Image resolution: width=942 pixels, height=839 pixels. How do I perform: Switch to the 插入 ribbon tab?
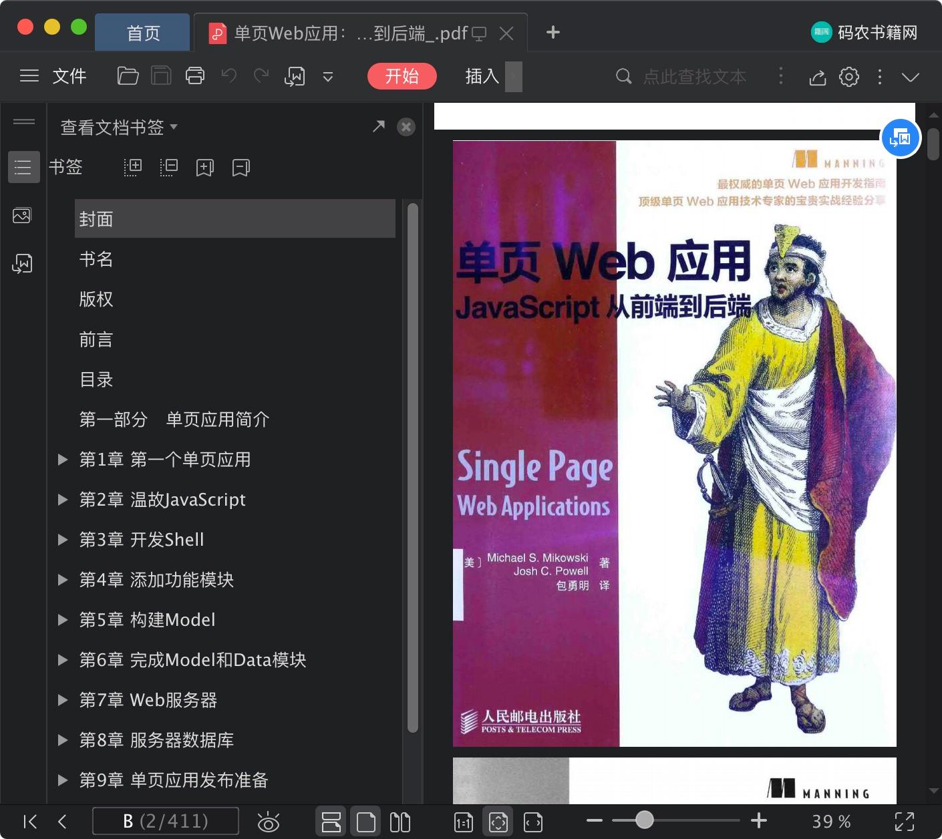[482, 76]
